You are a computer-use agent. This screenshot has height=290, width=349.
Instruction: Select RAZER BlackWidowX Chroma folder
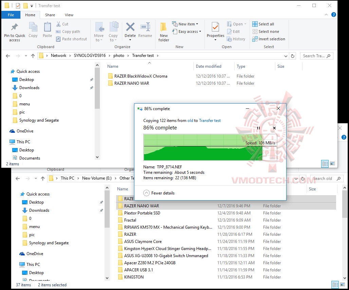141,76
